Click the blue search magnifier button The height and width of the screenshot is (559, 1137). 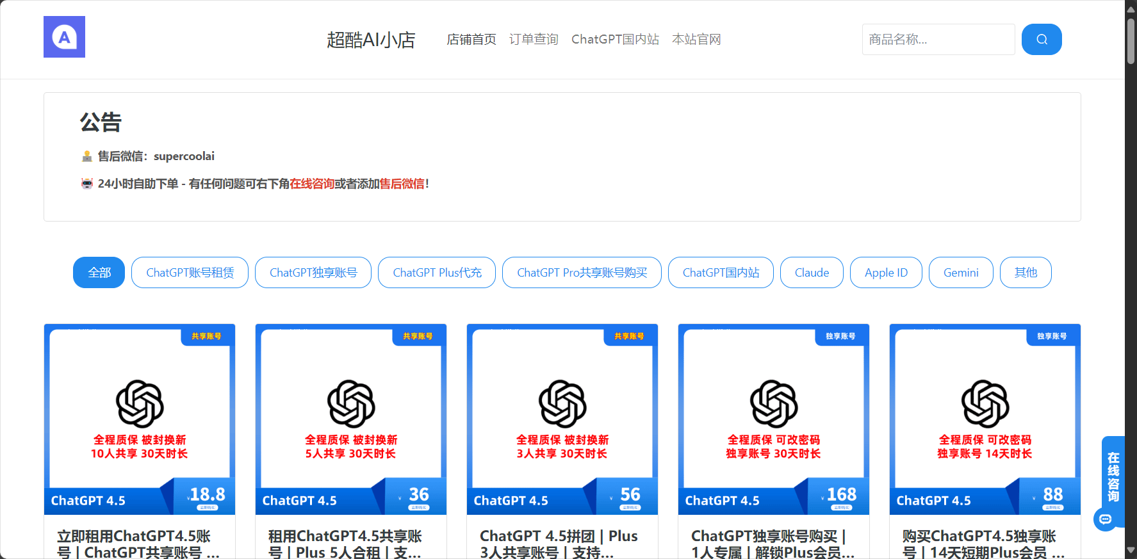tap(1042, 40)
